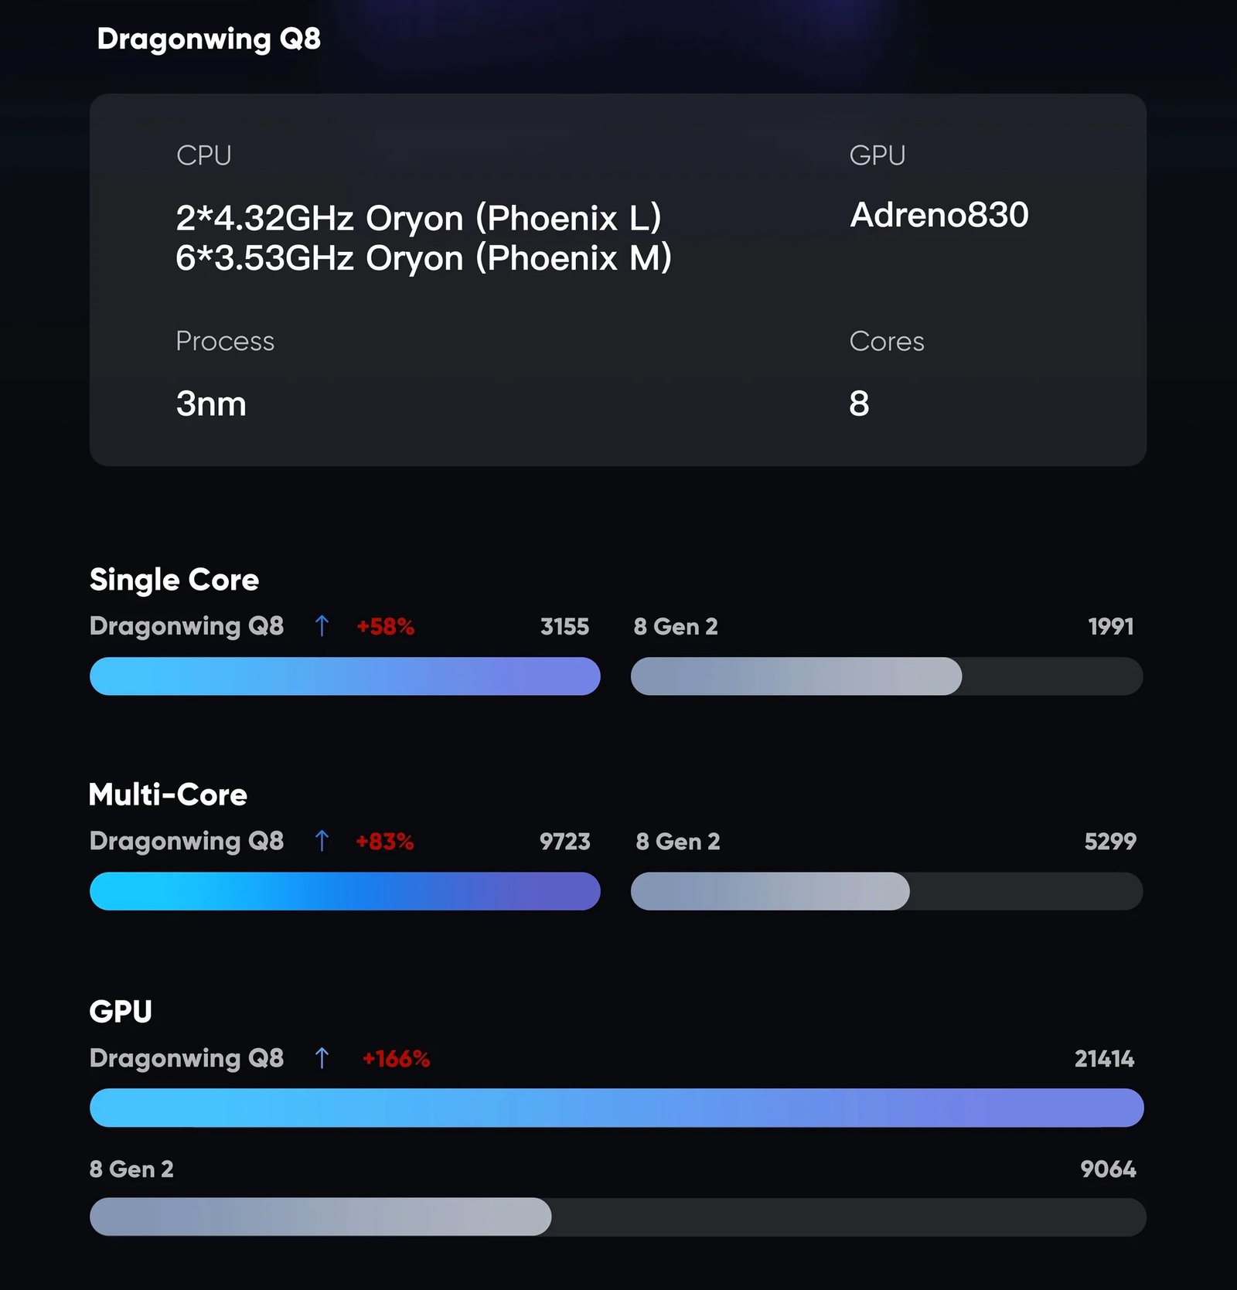Viewport: 1237px width, 1290px height.
Task: Click the Adreno830 GPU name
Action: click(939, 215)
